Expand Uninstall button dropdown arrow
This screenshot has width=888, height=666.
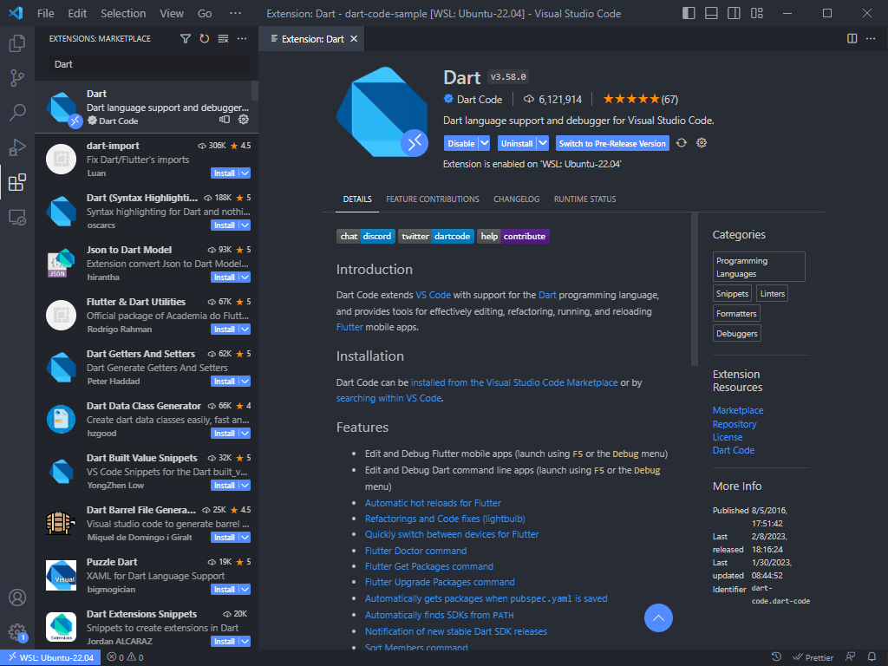pyautogui.click(x=543, y=143)
